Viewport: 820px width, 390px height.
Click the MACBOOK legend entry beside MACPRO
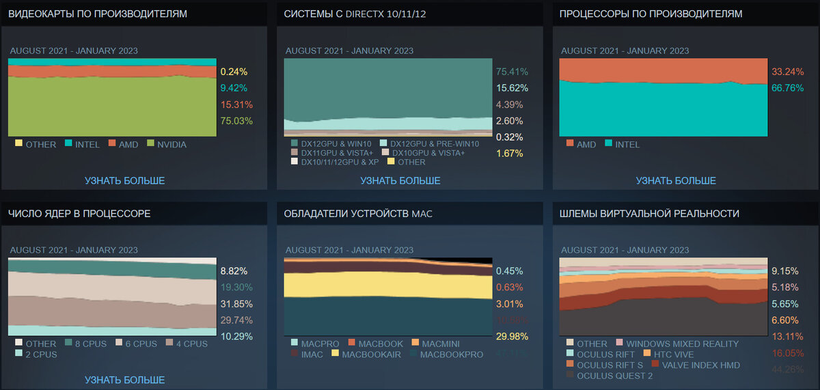[x=376, y=343]
